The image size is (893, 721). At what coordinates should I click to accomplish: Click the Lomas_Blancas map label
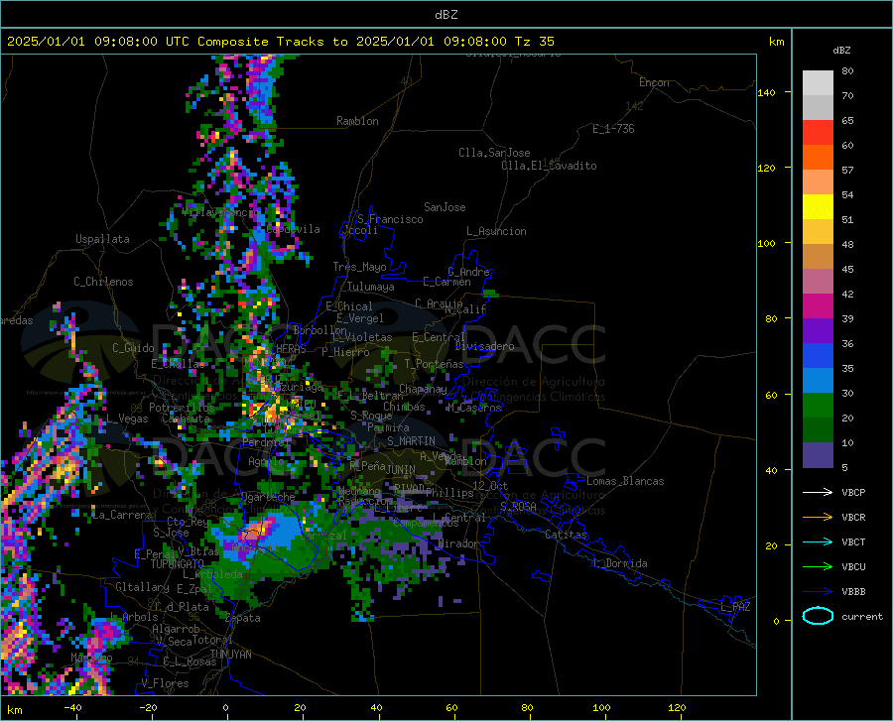click(x=625, y=481)
